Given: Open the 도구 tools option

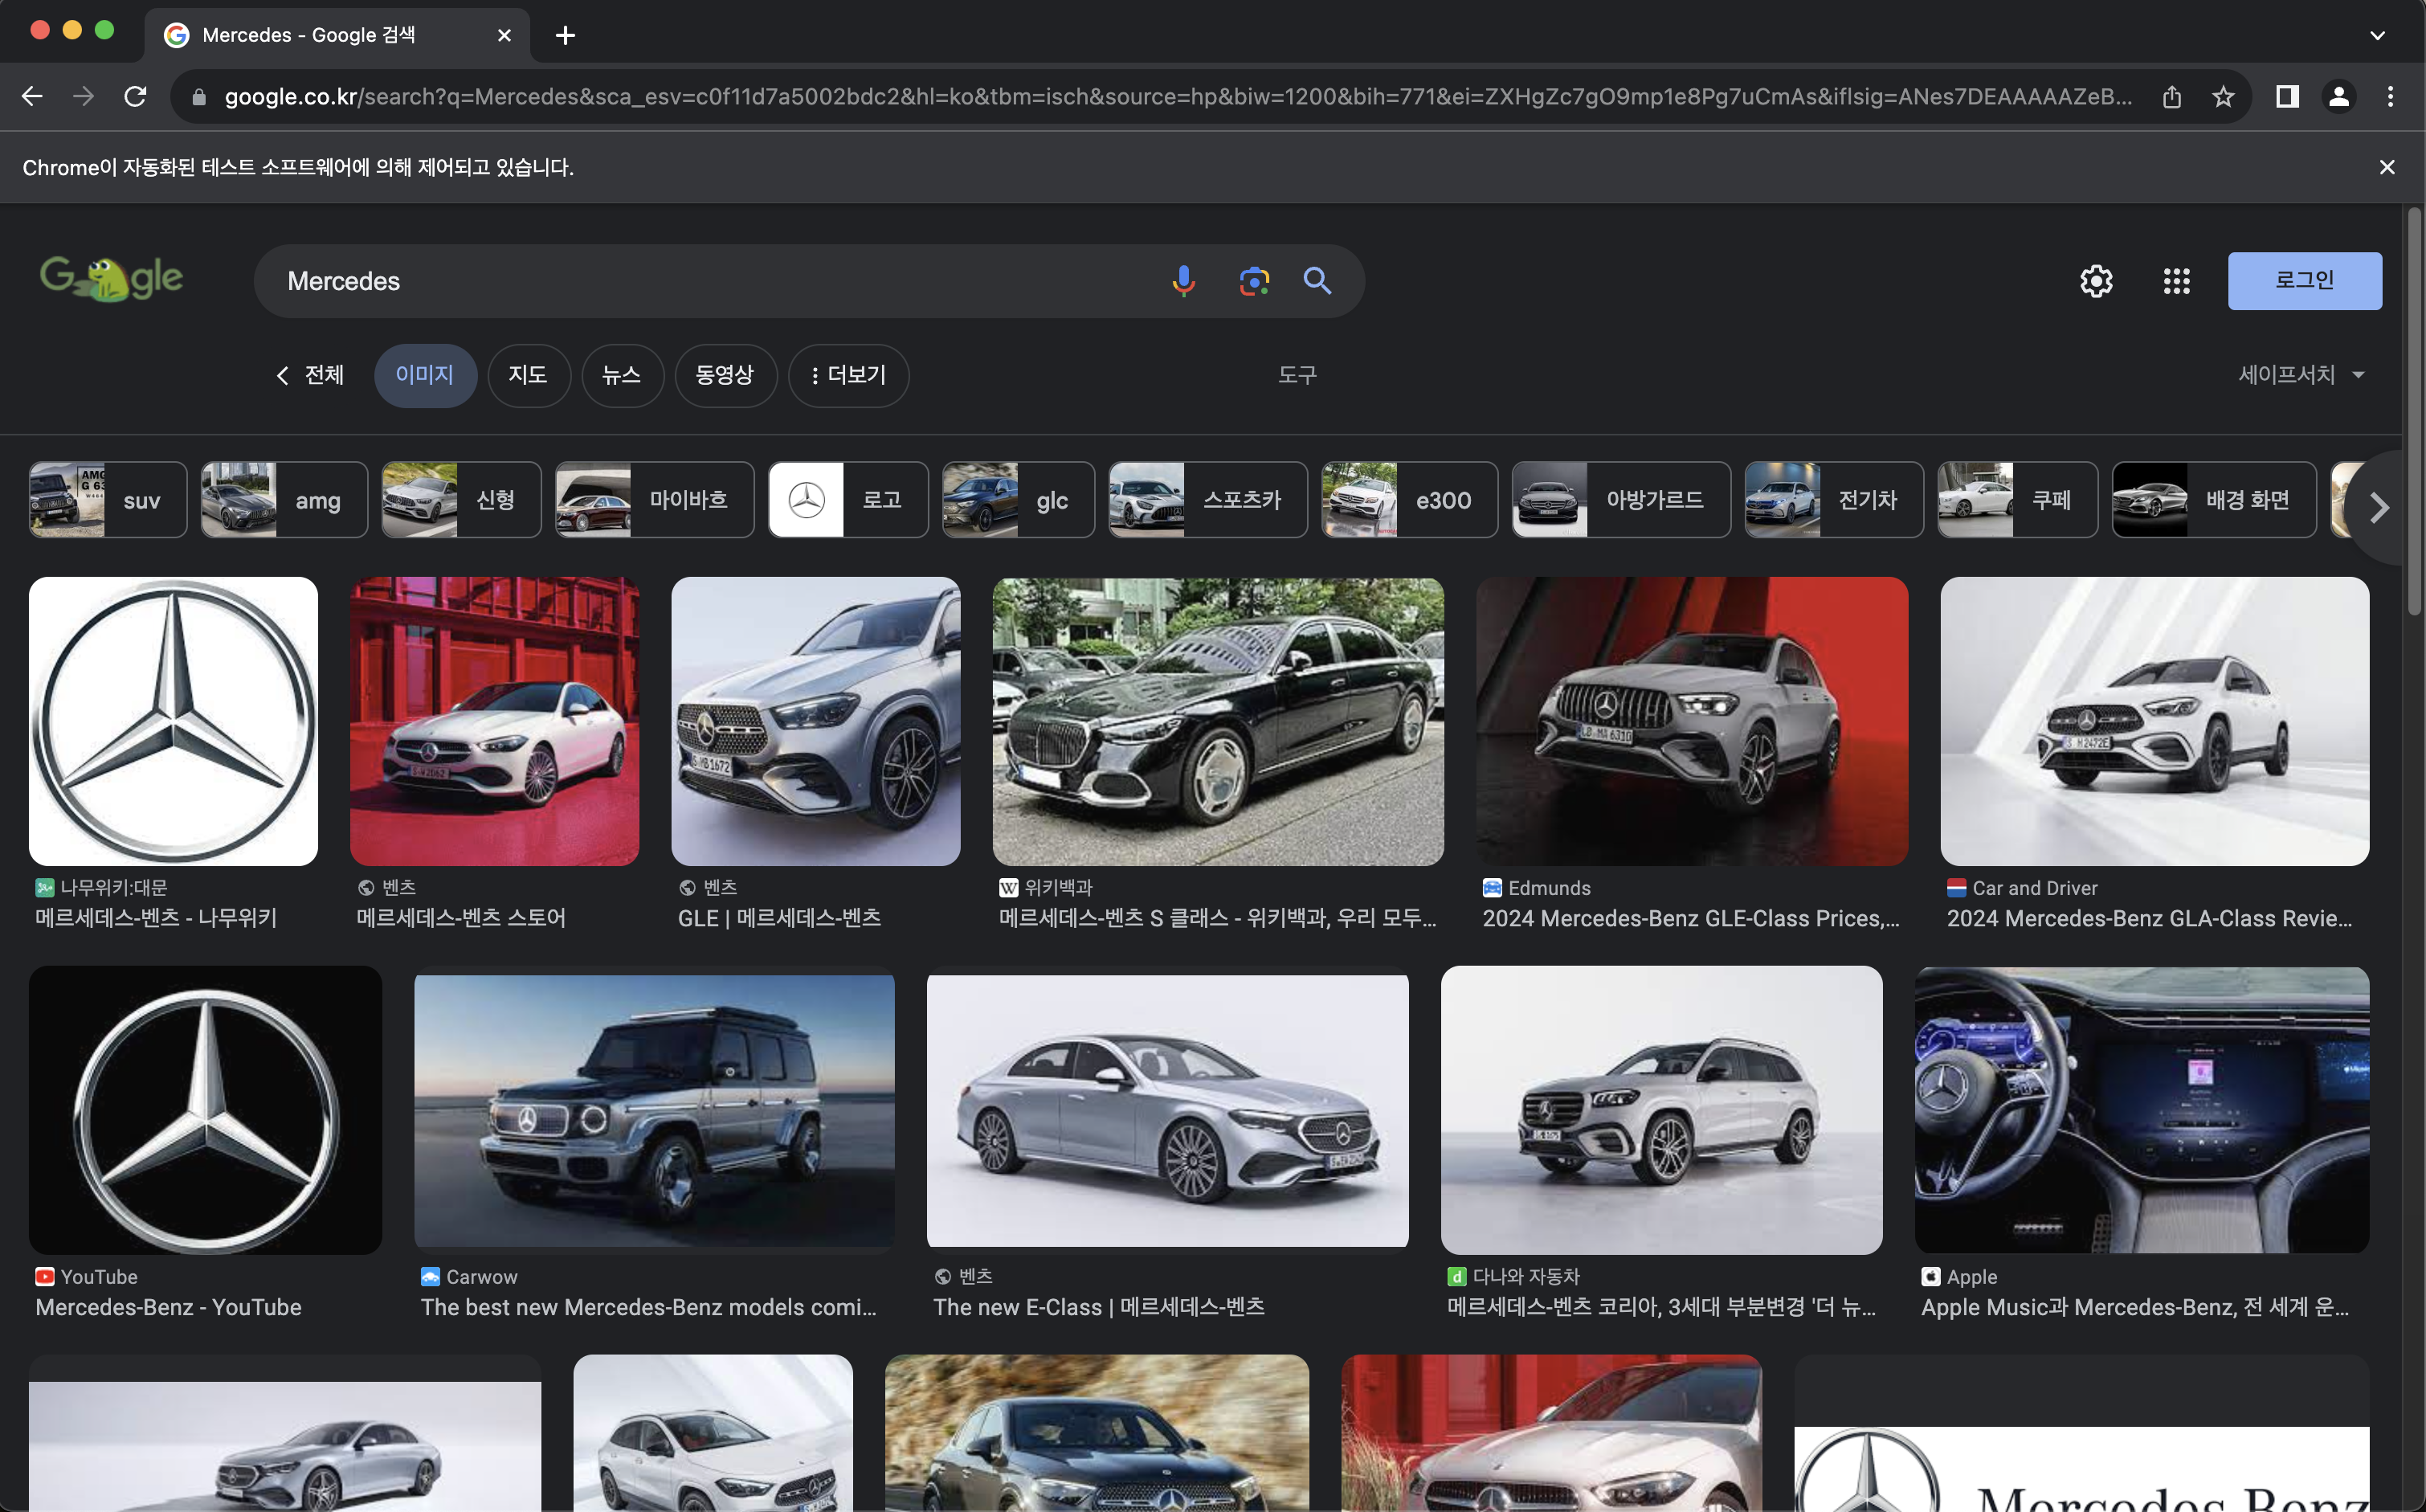Looking at the screenshot, I should pyautogui.click(x=1297, y=375).
